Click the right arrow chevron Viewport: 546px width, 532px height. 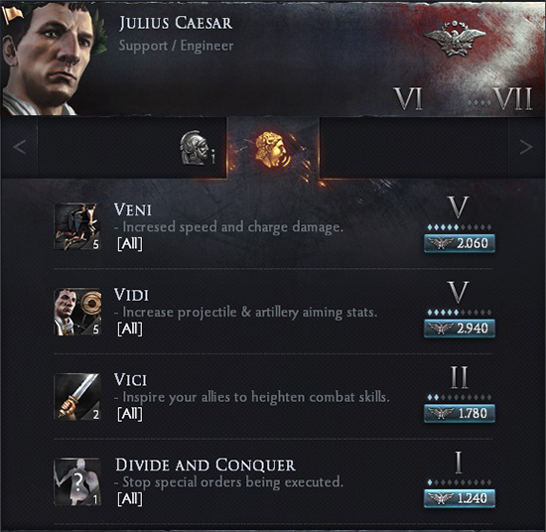click(526, 147)
